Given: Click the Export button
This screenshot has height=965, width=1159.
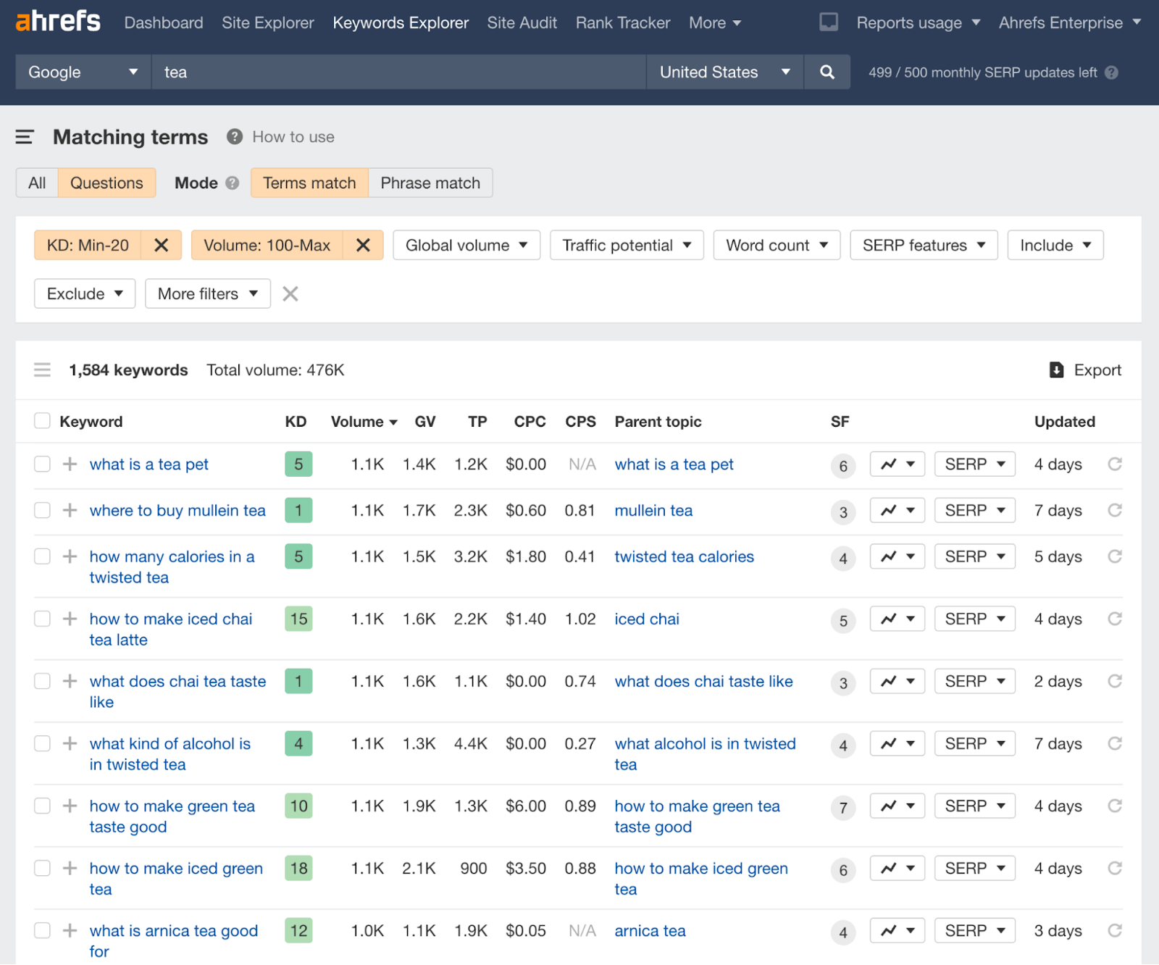Looking at the screenshot, I should [1084, 369].
